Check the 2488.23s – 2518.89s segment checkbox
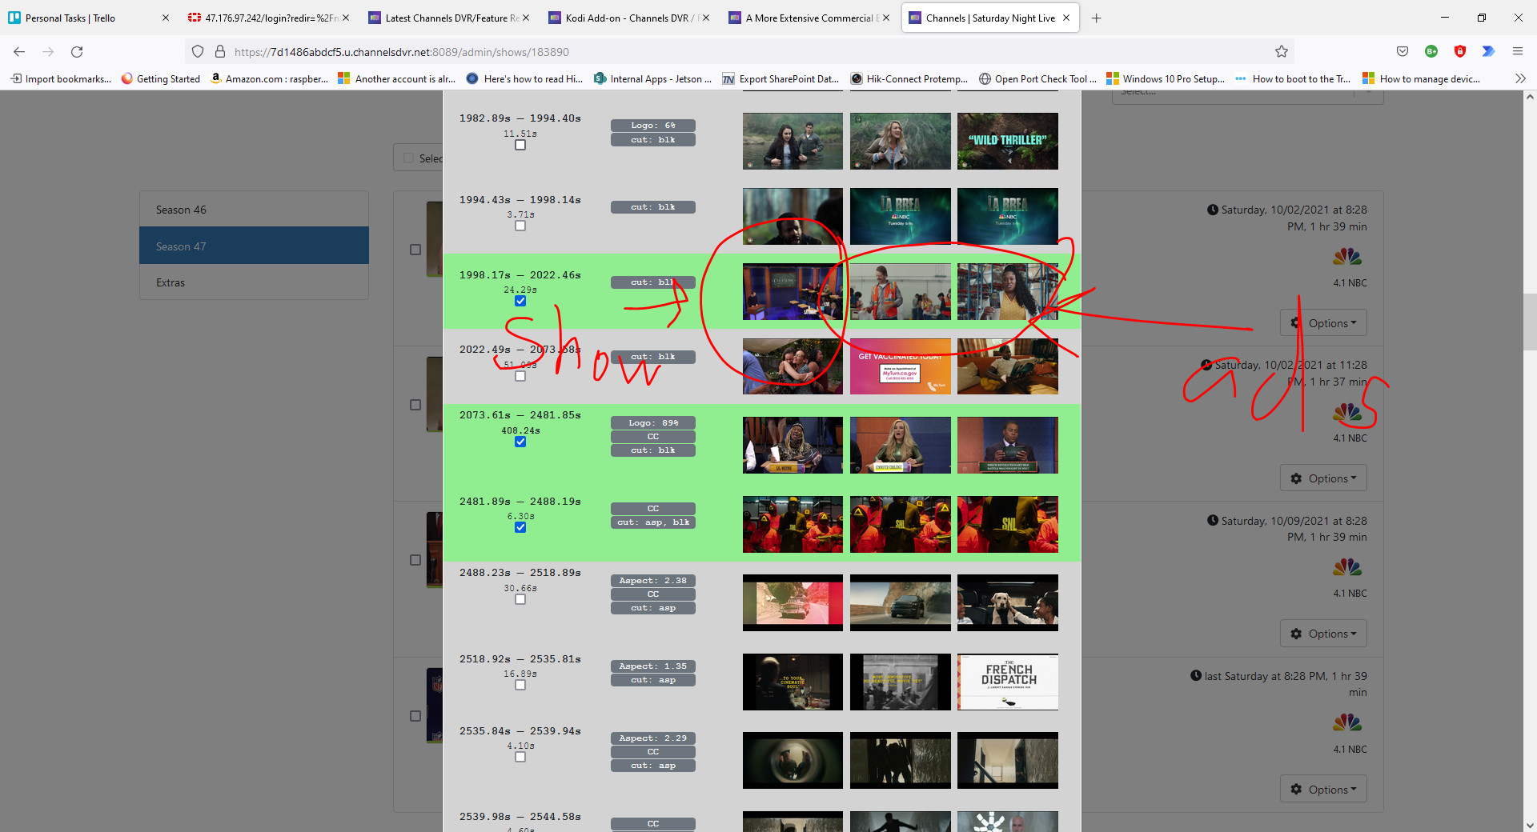The height and width of the screenshot is (832, 1537). (x=520, y=599)
